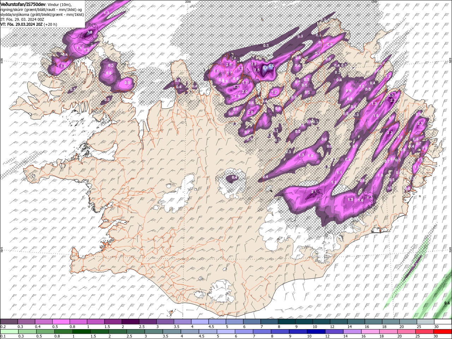
Task: Select the upper legend swatch labeled 14
Action: click(x=356, y=322)
